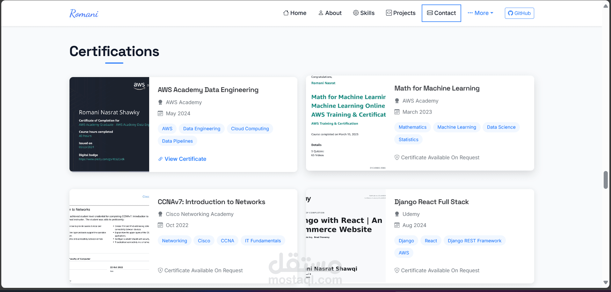Click the envelope icon beside Contact
Viewport: 611px width, 292px height.
pos(430,13)
